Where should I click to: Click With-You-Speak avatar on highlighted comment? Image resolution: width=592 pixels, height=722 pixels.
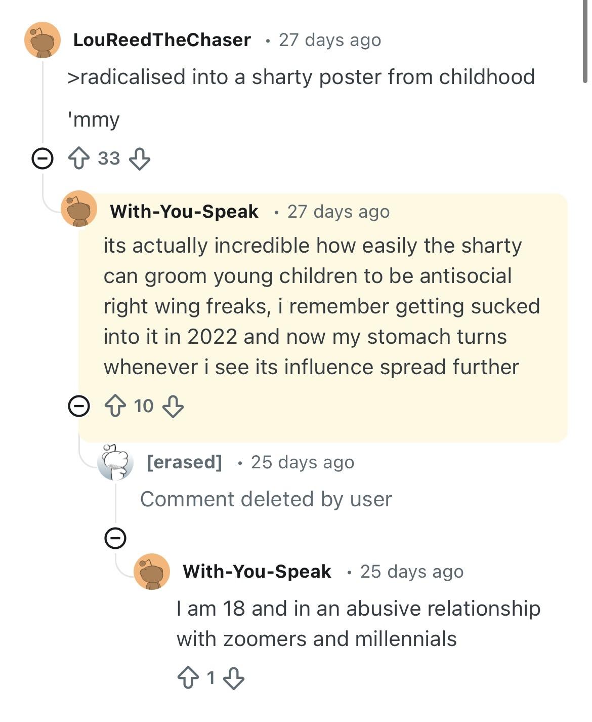click(79, 209)
